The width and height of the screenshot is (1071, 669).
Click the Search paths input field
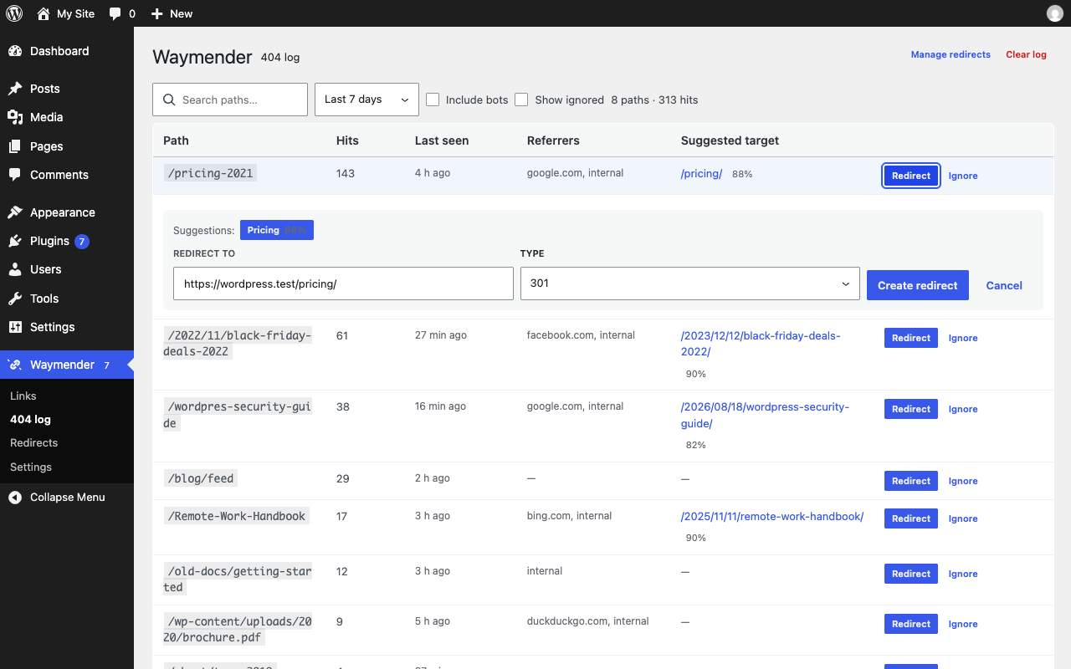pyautogui.click(x=230, y=100)
